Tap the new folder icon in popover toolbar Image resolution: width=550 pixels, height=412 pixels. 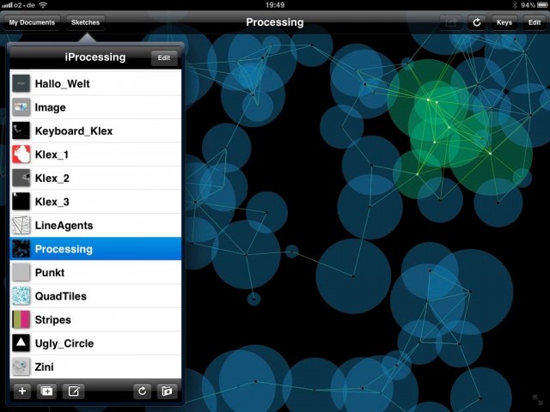tap(46, 391)
